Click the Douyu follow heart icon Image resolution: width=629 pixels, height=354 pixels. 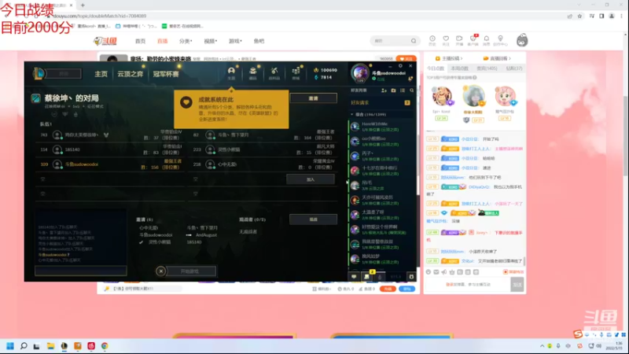pyautogui.click(x=446, y=40)
